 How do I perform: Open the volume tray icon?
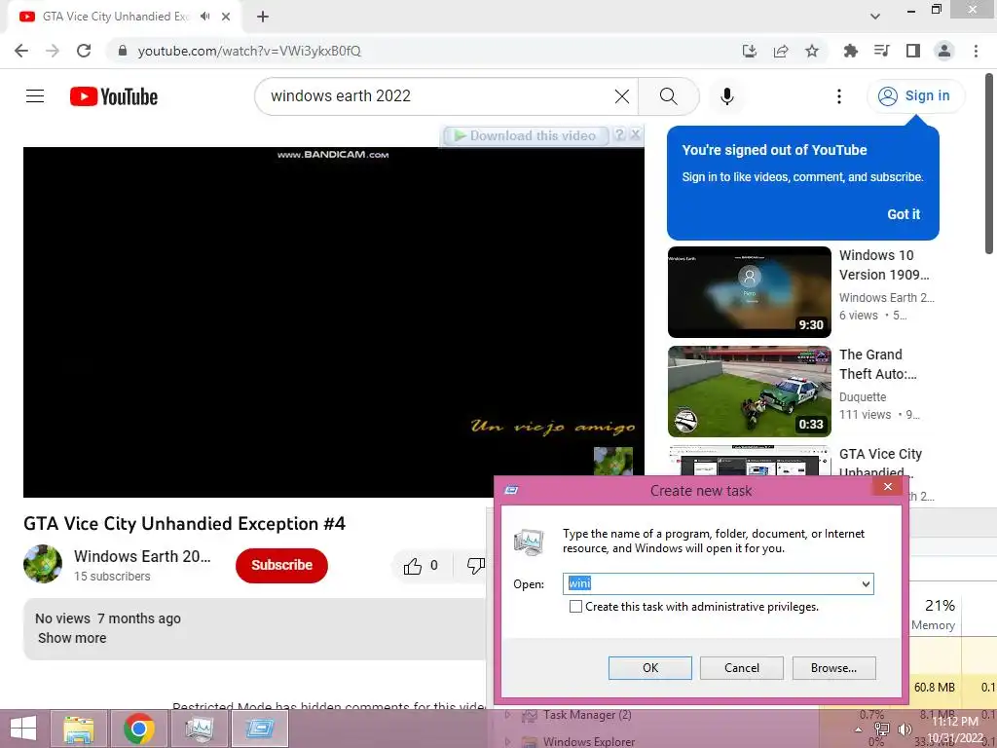(x=905, y=729)
